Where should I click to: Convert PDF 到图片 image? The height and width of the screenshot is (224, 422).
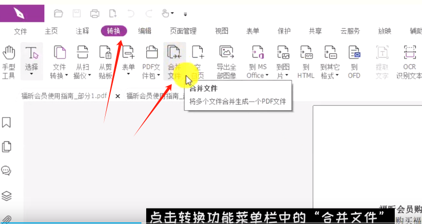point(283,62)
